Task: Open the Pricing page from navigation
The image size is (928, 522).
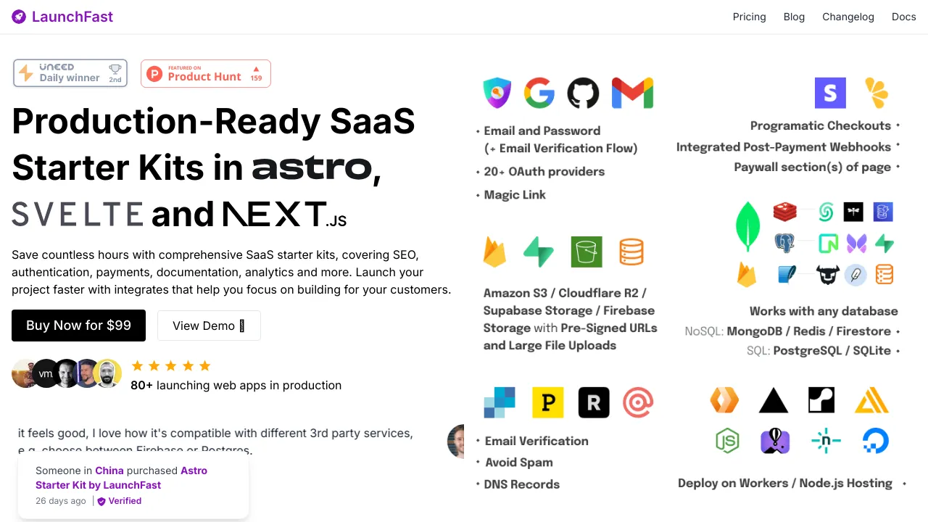Action: 749,17
